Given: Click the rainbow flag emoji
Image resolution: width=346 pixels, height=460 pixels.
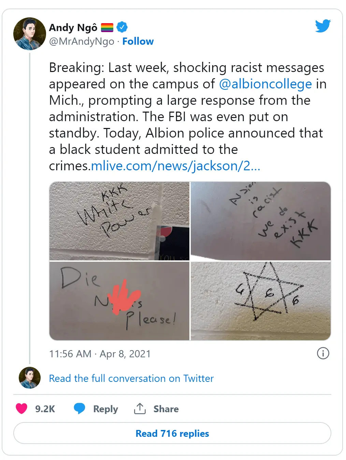Looking at the screenshot, I should (x=107, y=27).
